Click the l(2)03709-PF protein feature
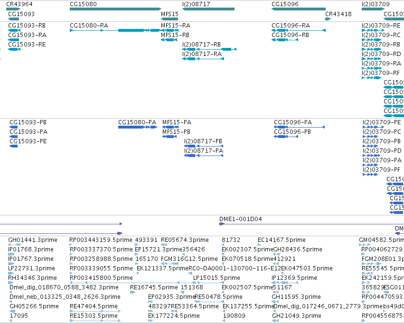The width and height of the screenshot is (404, 323). click(x=370, y=175)
